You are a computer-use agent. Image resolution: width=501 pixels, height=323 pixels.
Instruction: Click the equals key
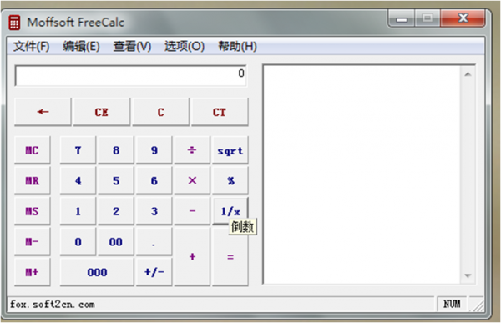tap(230, 256)
